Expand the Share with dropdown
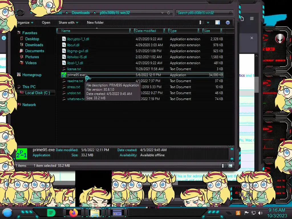292x219 pixels. pyautogui.click(x=68, y=23)
